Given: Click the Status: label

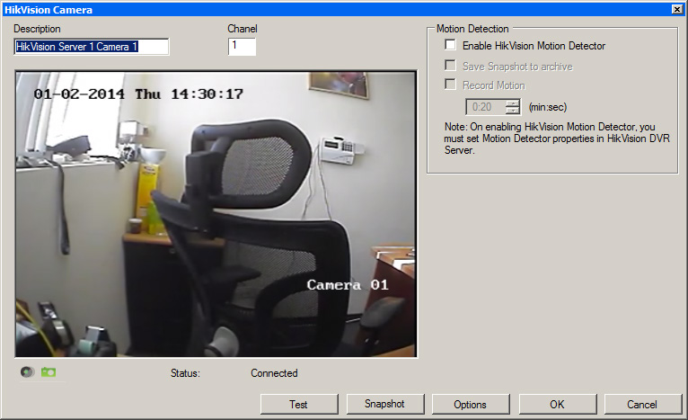Looking at the screenshot, I should [185, 373].
